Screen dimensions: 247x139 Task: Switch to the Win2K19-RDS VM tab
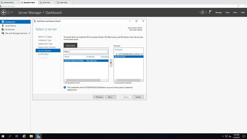[29, 3]
